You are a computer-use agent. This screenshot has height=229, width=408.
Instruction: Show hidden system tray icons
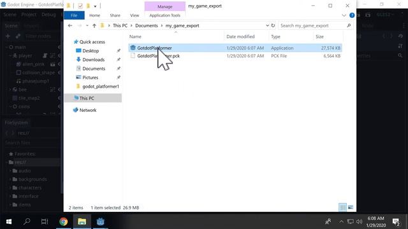tap(341, 221)
